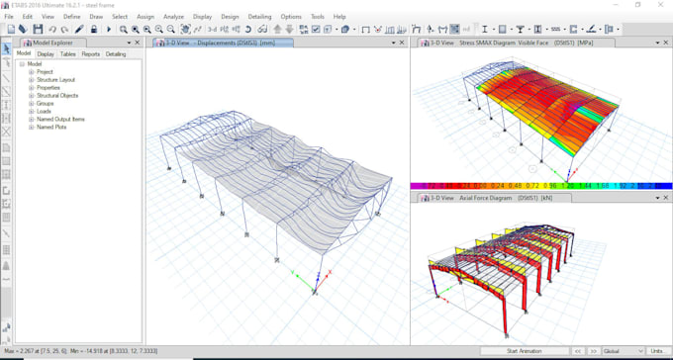Click the Units button in status bar
Image resolution: width=673 pixels, height=360 pixels.
click(658, 351)
